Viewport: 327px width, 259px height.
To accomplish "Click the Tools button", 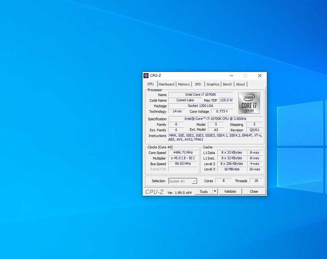I will tap(204, 192).
